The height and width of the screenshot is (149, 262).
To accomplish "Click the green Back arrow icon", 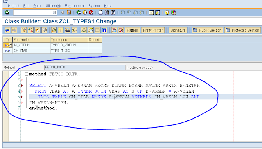I will click(79, 12).
